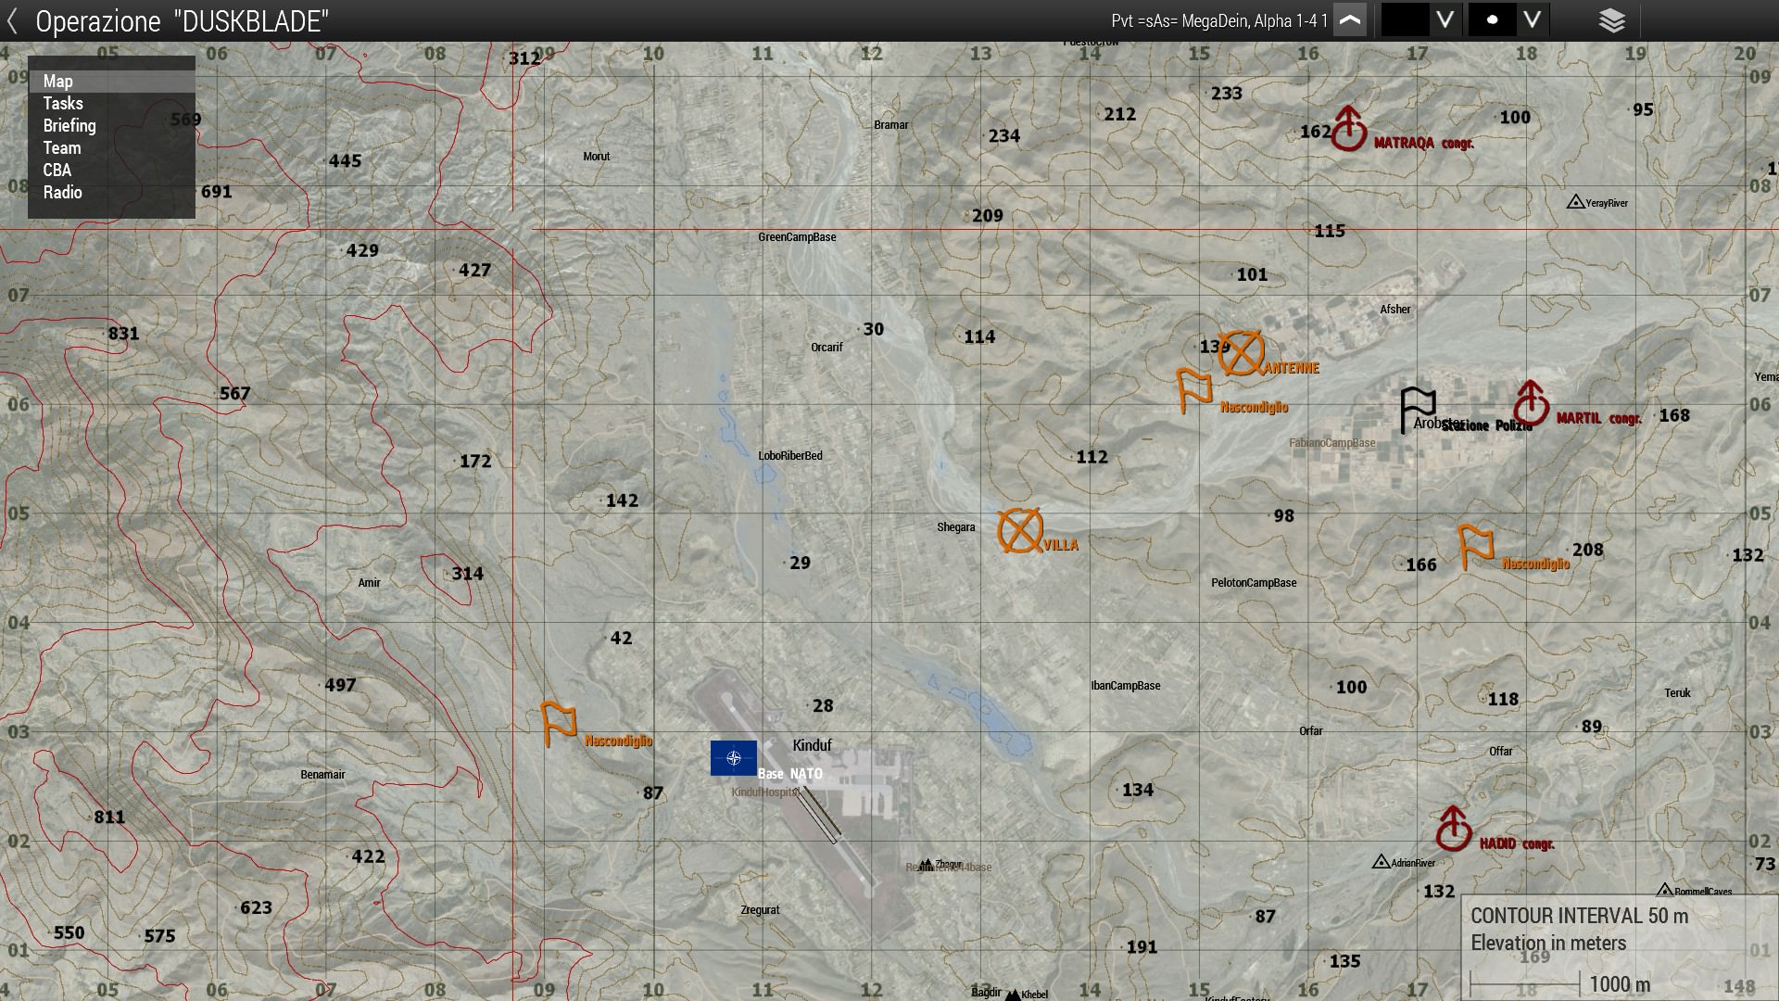
Task: Click the AdrianRiver triangle location icon
Action: coord(1381,862)
